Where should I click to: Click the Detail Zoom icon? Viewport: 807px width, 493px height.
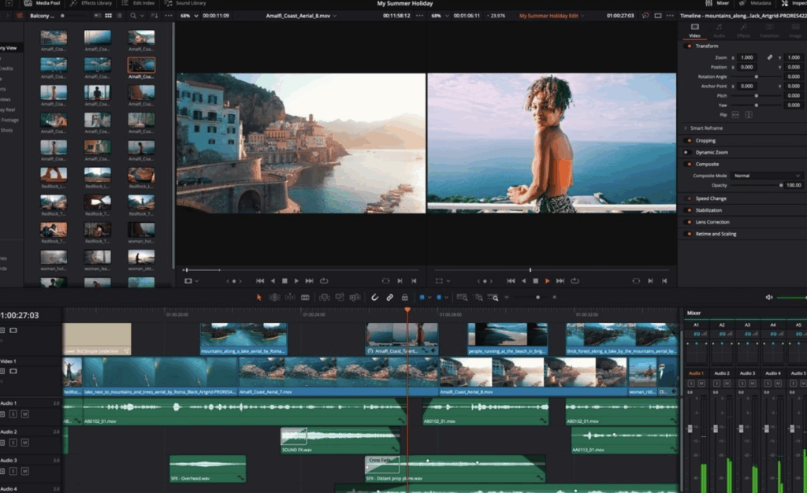point(478,297)
